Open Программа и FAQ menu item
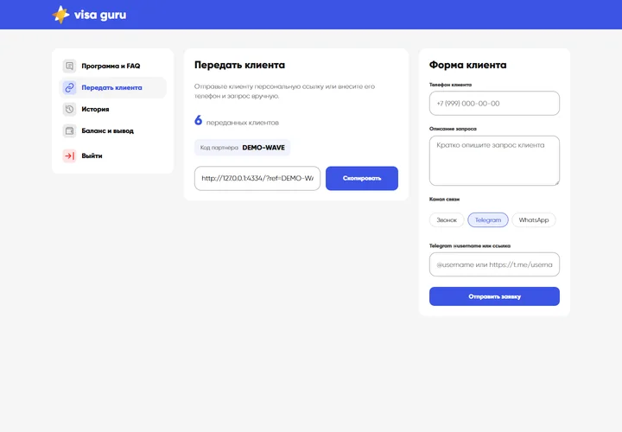Screen dimensions: 622x432 [112, 66]
